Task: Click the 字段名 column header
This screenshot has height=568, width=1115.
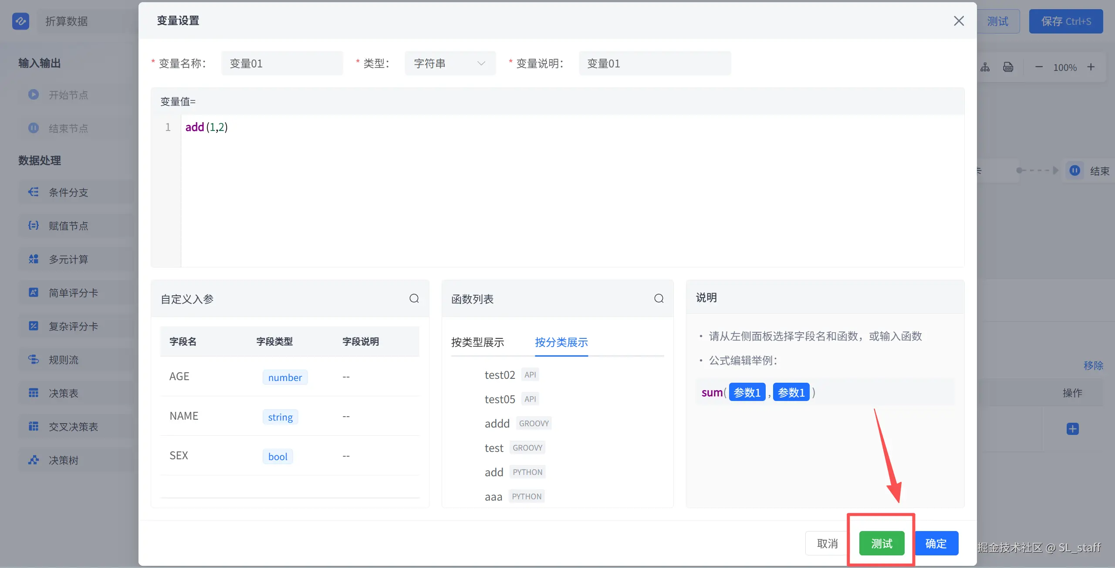Action: point(183,341)
